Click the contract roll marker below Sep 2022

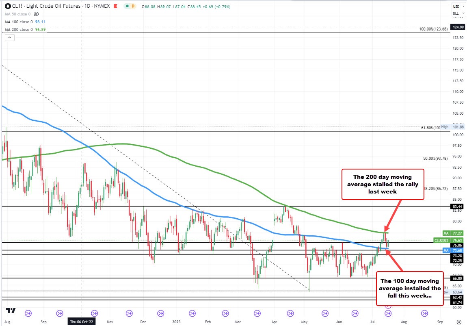click(60, 313)
